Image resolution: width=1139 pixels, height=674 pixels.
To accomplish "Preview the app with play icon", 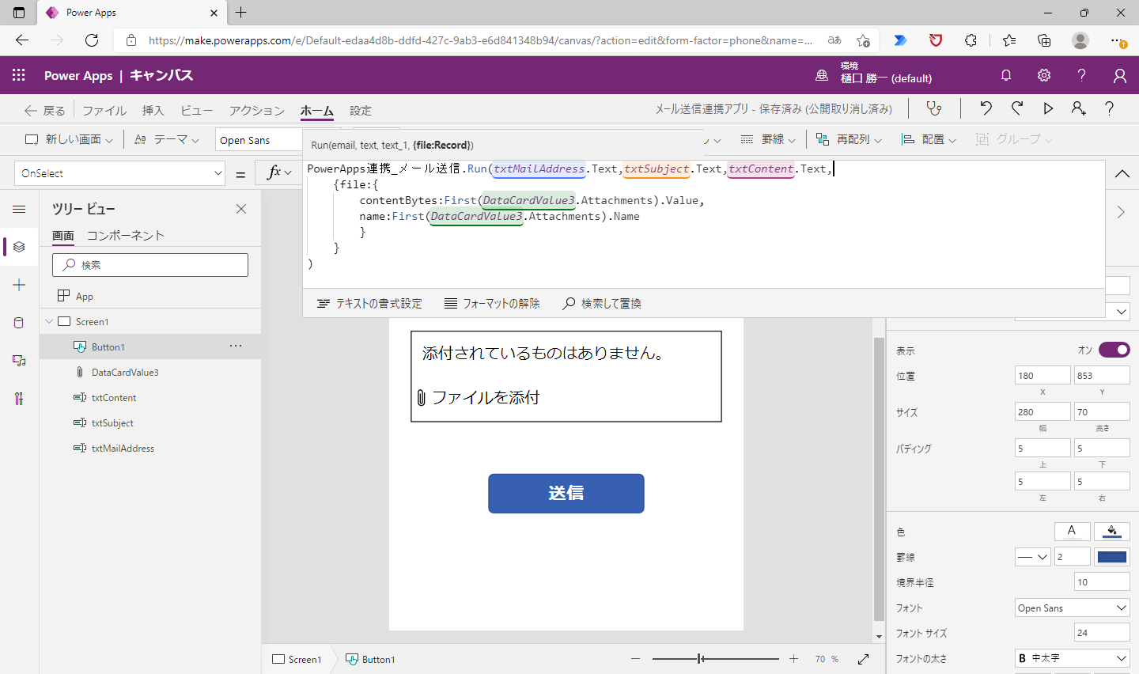I will click(1048, 108).
